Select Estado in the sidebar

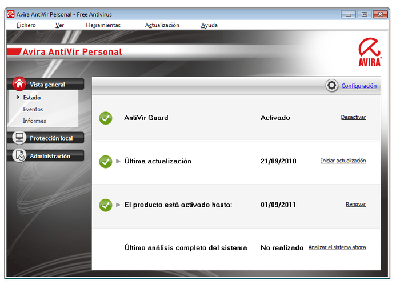32,98
